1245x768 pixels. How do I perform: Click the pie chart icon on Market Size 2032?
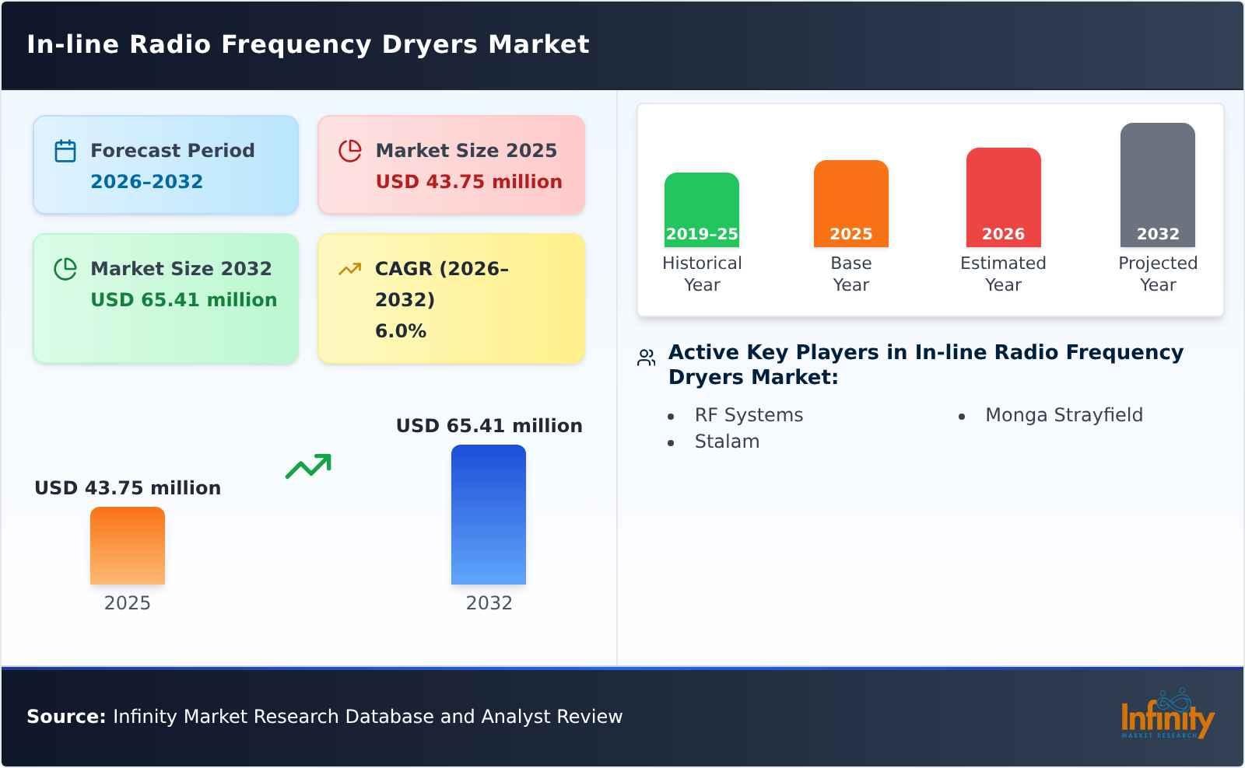pos(65,269)
